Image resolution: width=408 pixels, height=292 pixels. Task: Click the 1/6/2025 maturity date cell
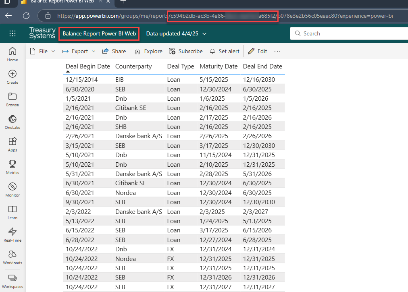point(212,99)
